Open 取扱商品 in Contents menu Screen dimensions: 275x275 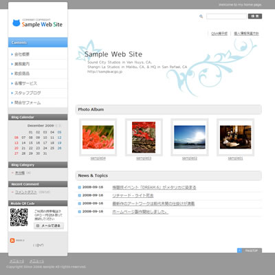click(22, 74)
